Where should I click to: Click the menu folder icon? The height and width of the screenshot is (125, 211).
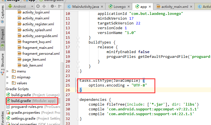14,71
